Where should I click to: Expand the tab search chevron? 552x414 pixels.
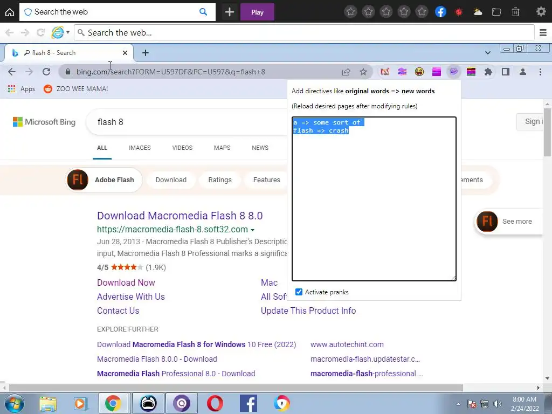[487, 53]
